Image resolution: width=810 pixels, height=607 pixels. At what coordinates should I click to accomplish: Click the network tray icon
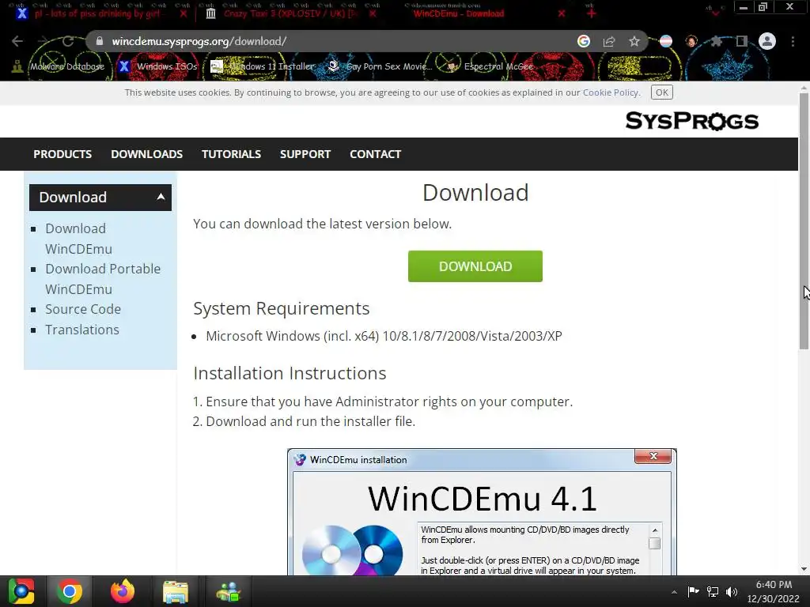pos(713,591)
